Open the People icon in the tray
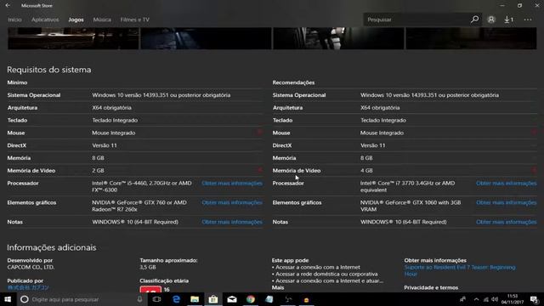 462,299
